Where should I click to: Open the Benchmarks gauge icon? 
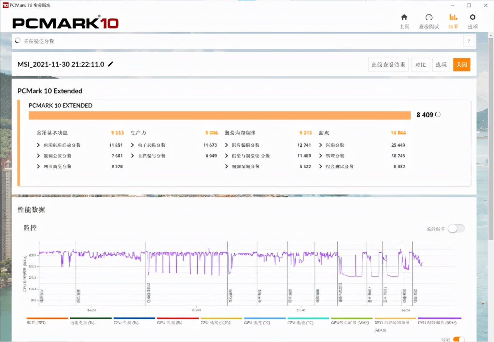[x=429, y=17]
